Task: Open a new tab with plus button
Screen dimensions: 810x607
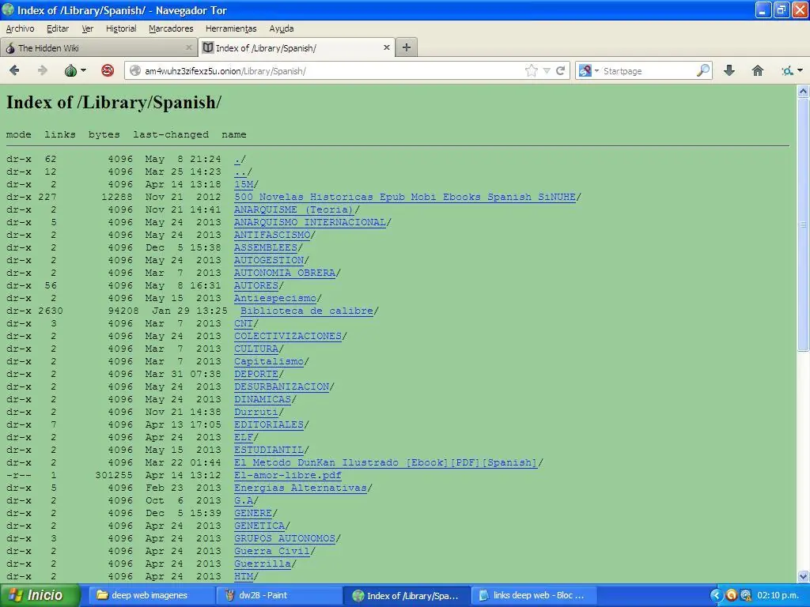Action: (x=407, y=47)
